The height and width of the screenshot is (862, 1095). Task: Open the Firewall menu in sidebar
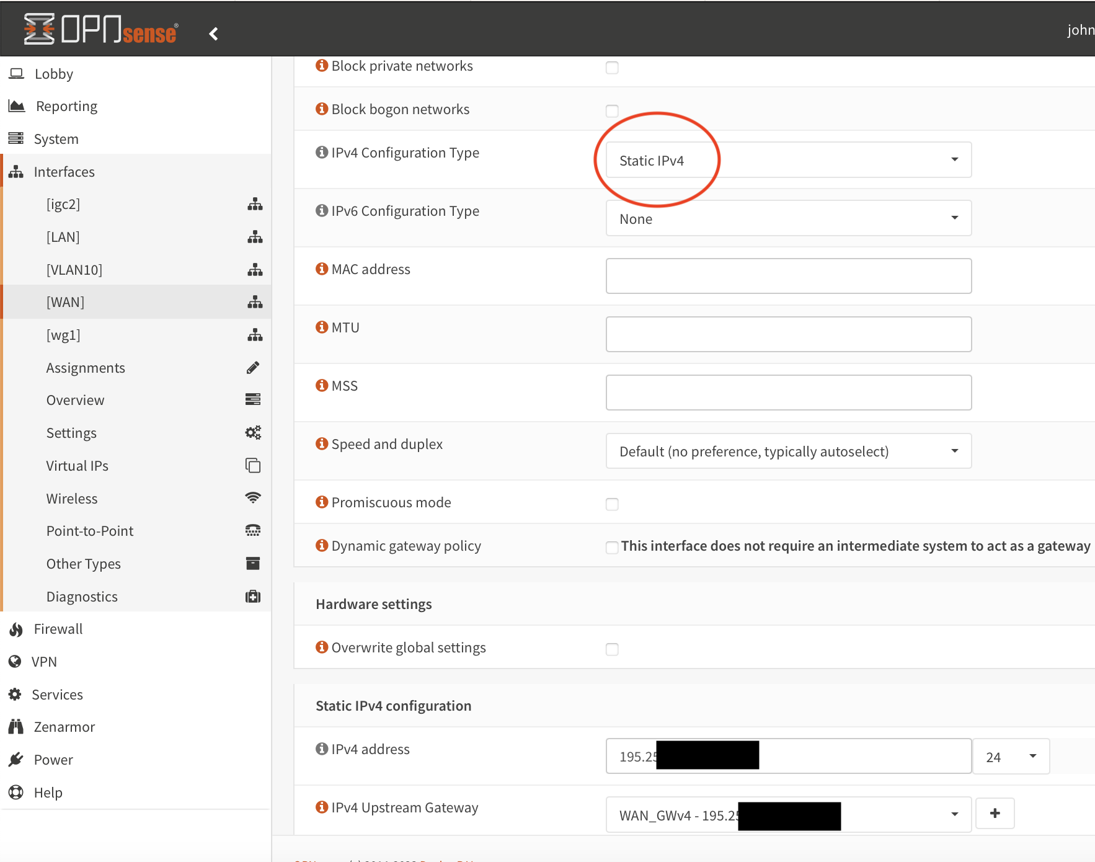58,629
